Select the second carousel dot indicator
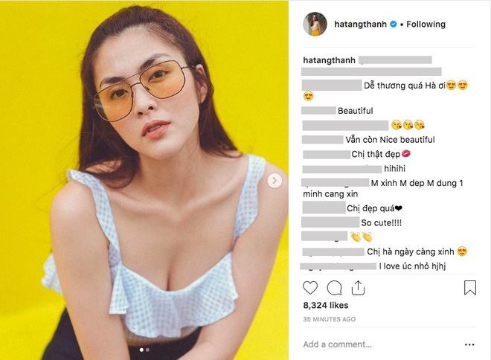The image size is (491, 360). point(148,349)
